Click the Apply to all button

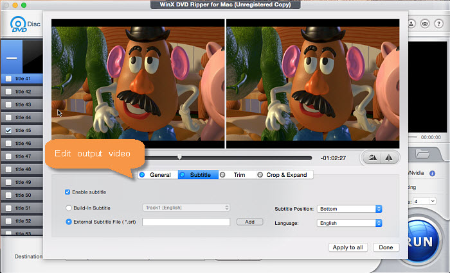348,247
